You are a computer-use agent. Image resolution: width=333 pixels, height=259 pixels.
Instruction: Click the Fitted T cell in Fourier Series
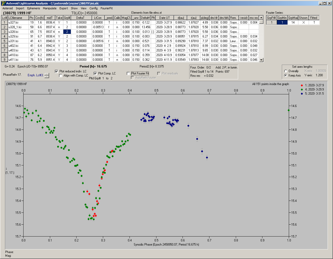coord(314,22)
